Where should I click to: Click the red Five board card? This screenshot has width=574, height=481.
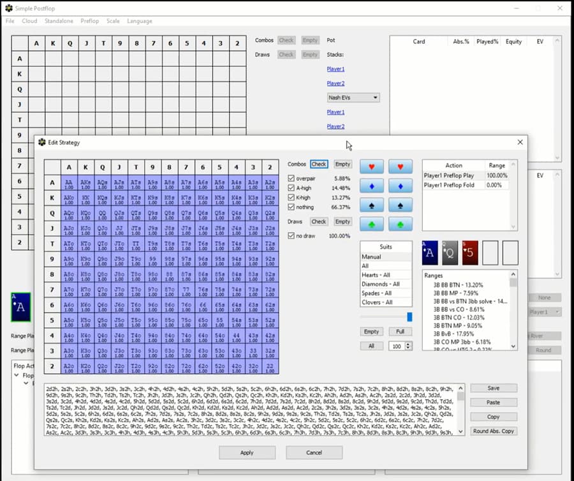tap(470, 253)
